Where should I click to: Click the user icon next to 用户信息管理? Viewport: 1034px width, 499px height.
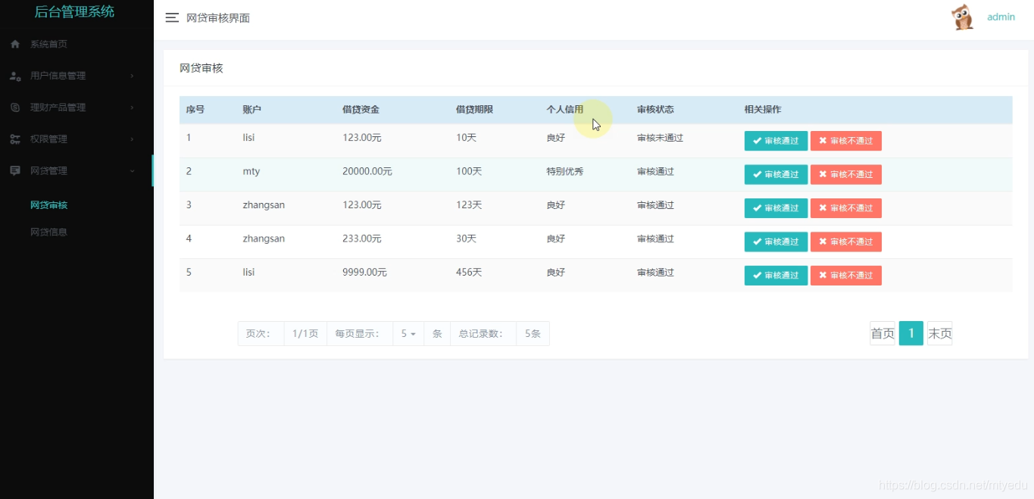(14, 76)
